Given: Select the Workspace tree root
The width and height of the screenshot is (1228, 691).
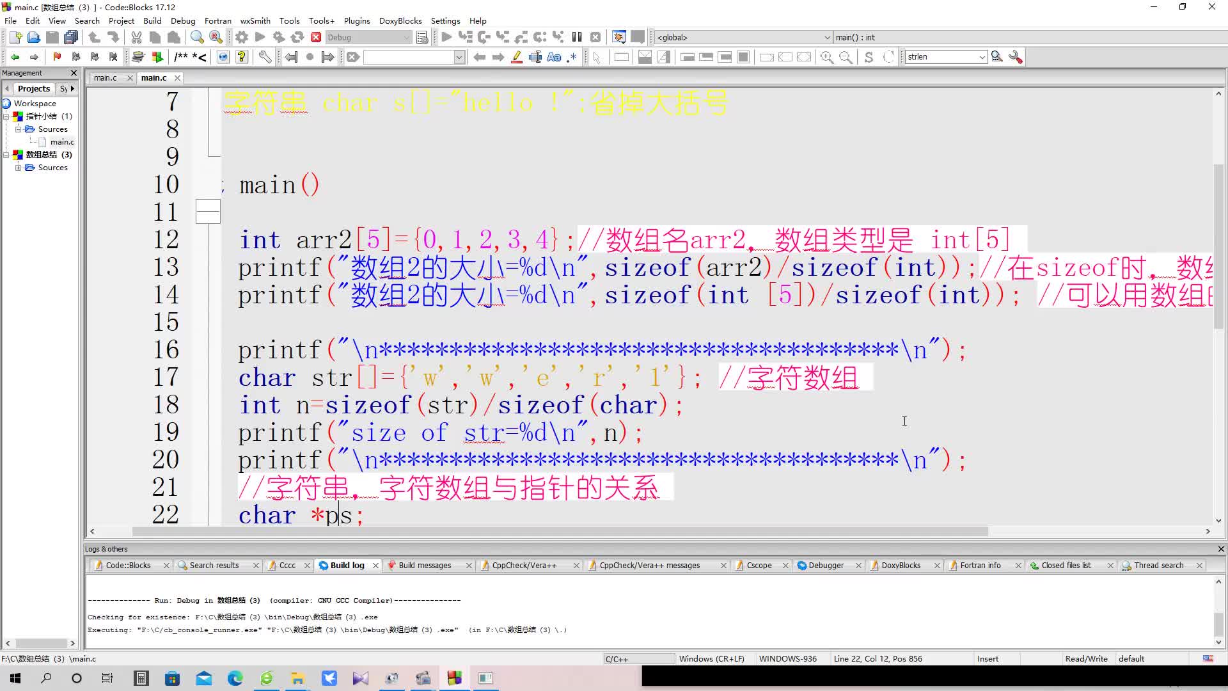Looking at the screenshot, I should click(35, 104).
